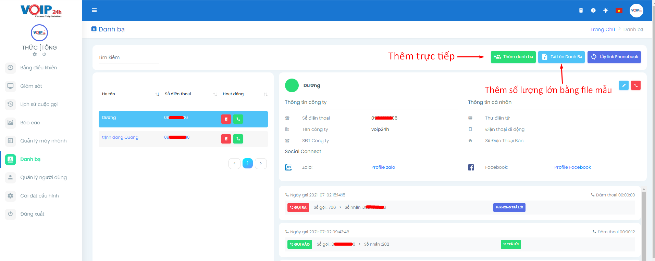Click the blue edit pencil icon
Viewport: 655px width, 261px height.
[623, 85]
